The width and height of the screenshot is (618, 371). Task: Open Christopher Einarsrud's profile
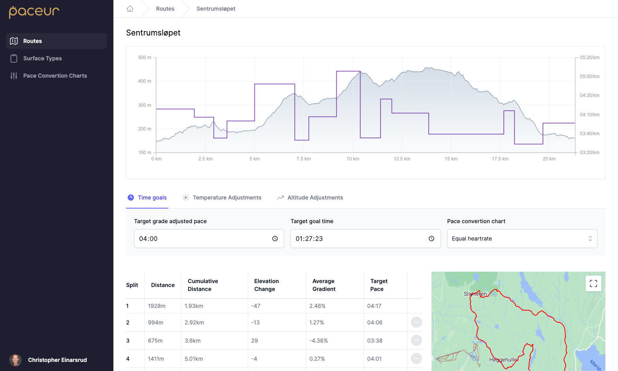57,360
